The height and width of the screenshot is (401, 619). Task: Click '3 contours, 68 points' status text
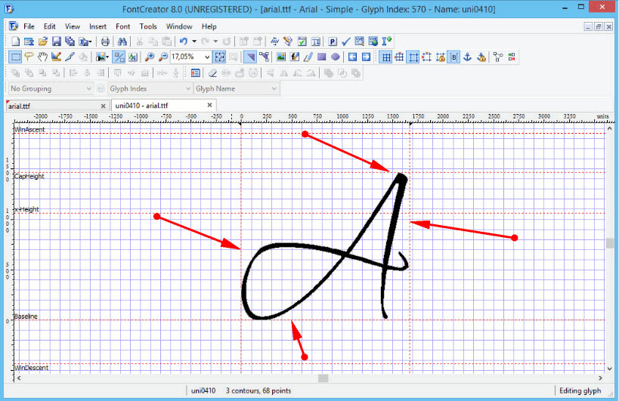(x=258, y=390)
